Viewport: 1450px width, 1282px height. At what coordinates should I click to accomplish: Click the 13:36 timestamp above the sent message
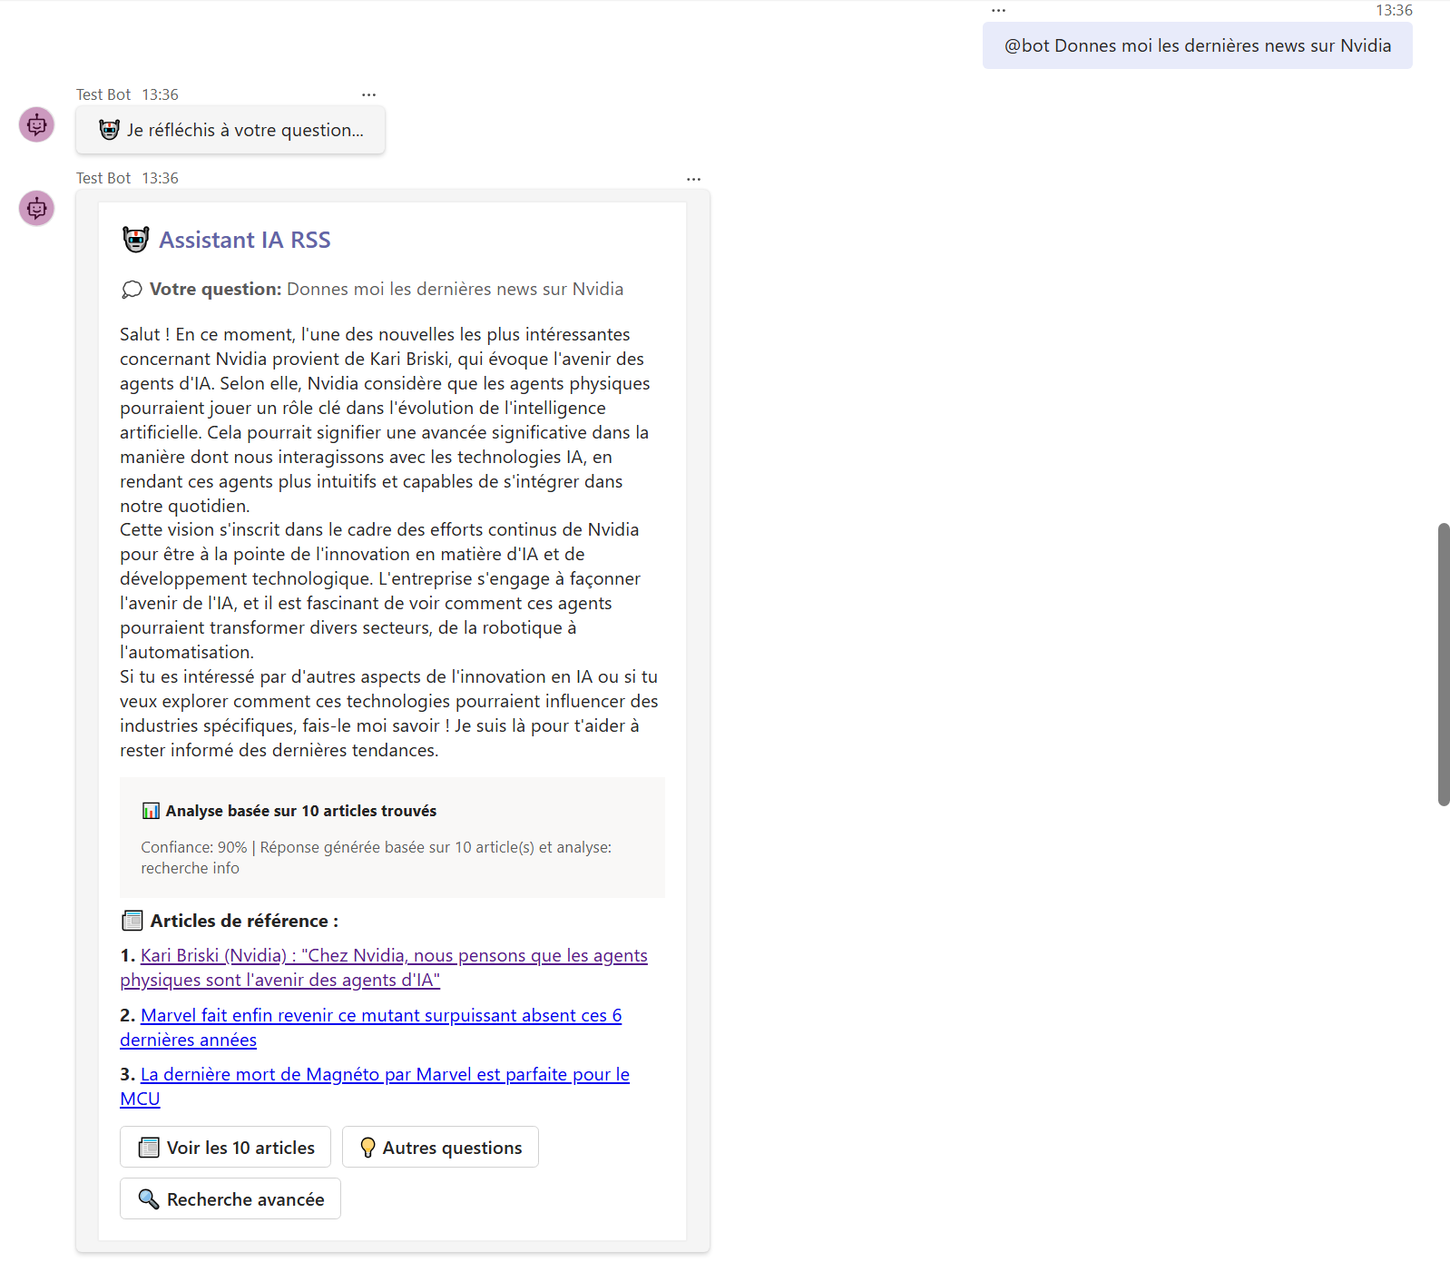tap(1394, 11)
